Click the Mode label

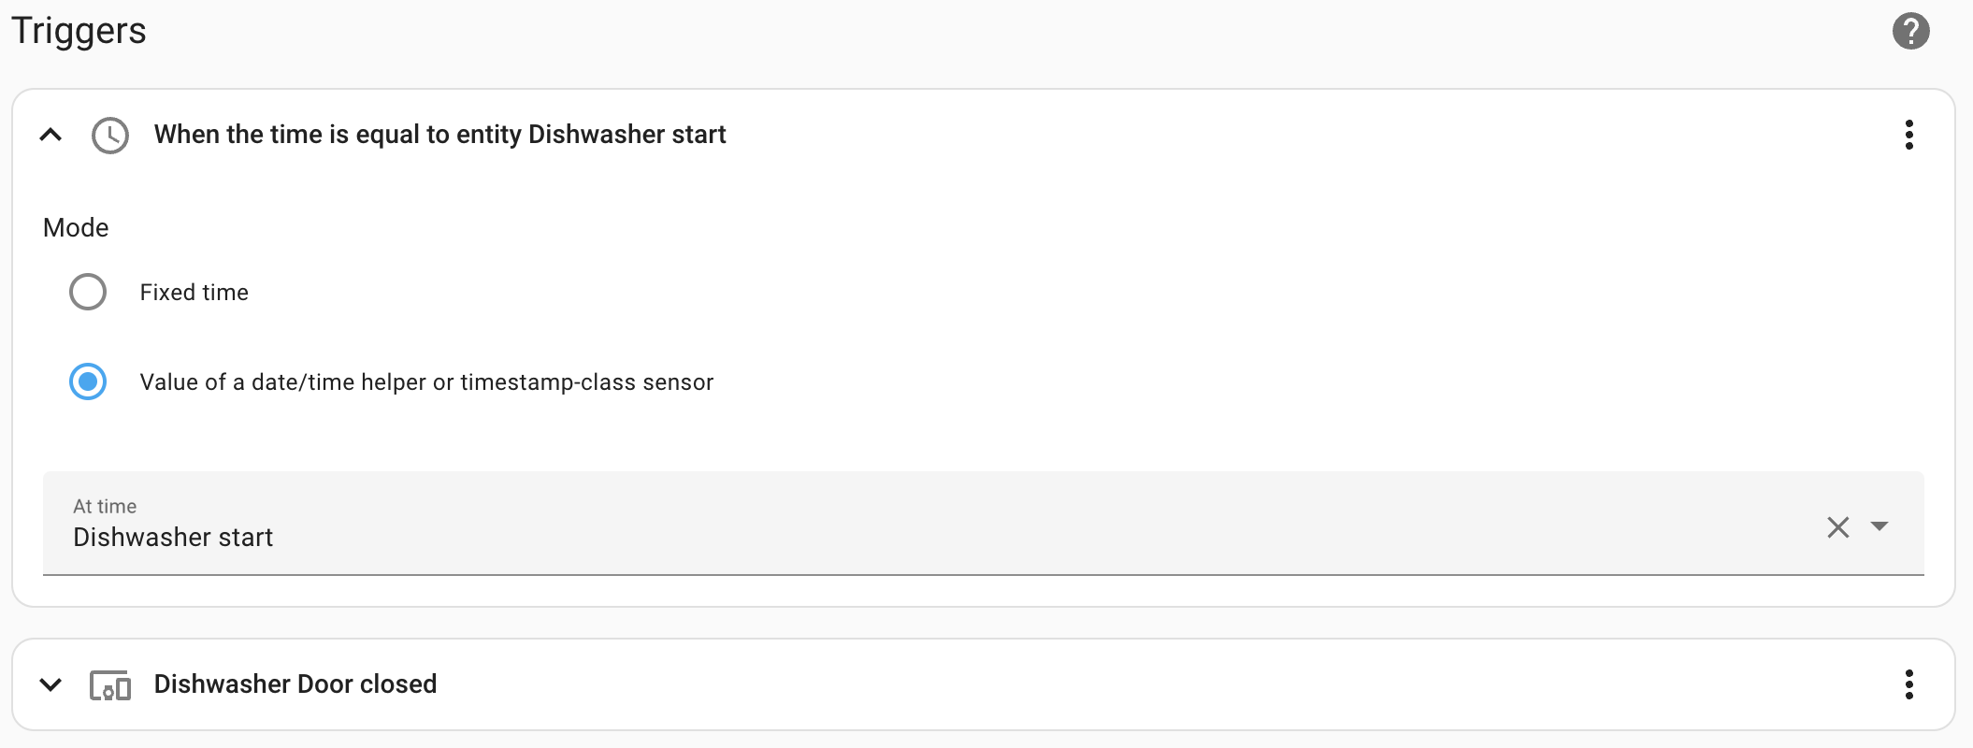76,228
